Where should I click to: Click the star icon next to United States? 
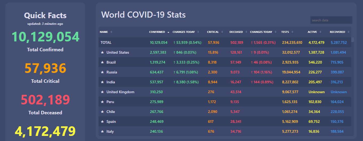coord(102,53)
